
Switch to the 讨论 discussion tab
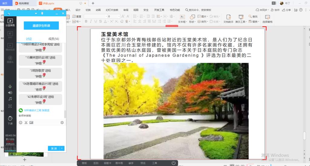pyautogui.click(x=29, y=39)
